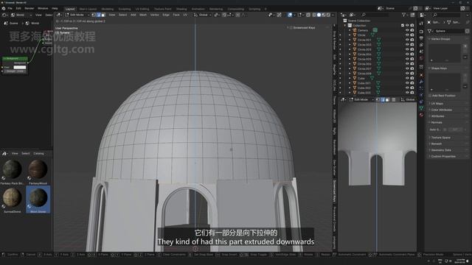Toggle proportional editing icon in header
The height and width of the screenshot is (265, 472).
[x=238, y=15]
